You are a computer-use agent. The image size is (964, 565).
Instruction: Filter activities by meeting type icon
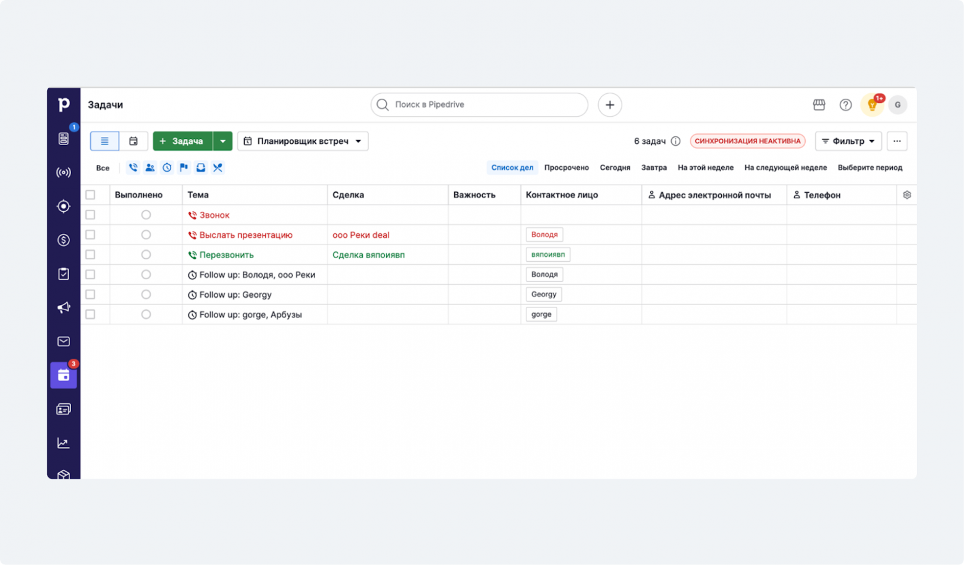coord(150,167)
